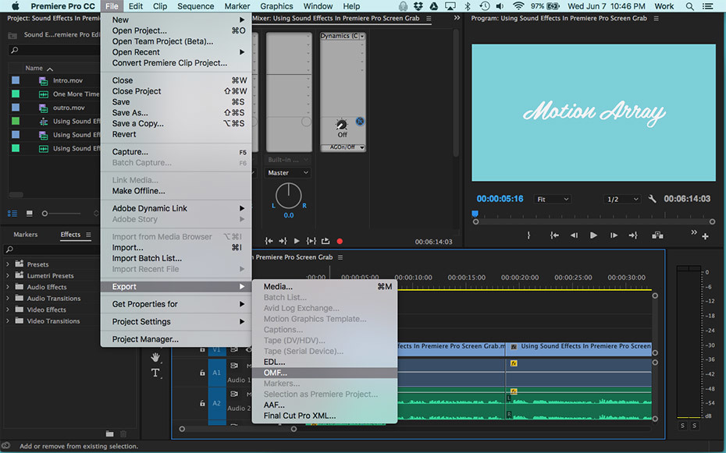Click Final Cut Pro XML... export option
726x453 pixels.
click(299, 416)
